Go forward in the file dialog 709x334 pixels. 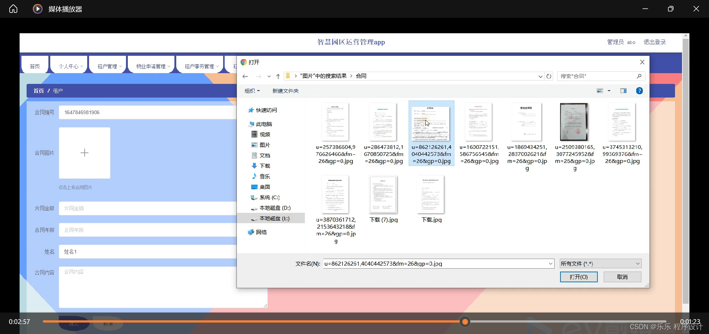click(x=259, y=76)
